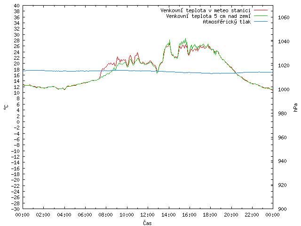Click the '22:00' time axis label

pyautogui.click(x=252, y=215)
